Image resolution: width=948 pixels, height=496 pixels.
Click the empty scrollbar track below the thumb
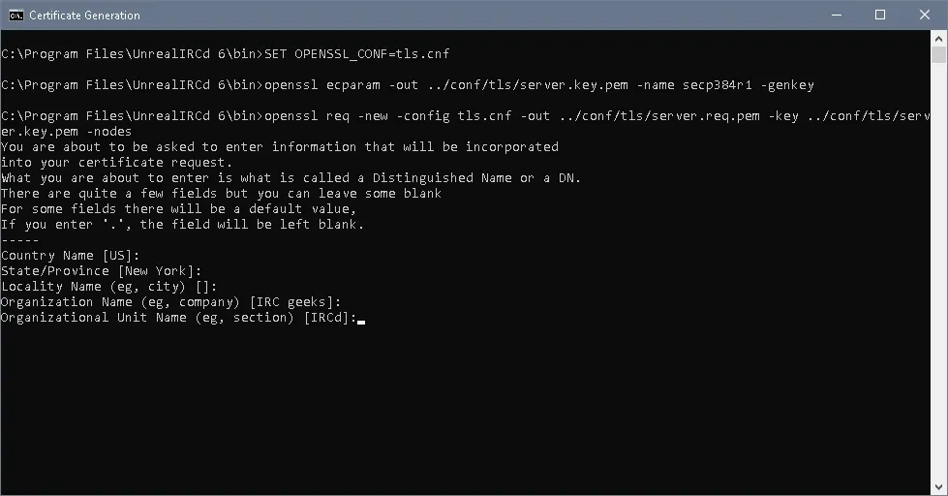tap(938, 272)
